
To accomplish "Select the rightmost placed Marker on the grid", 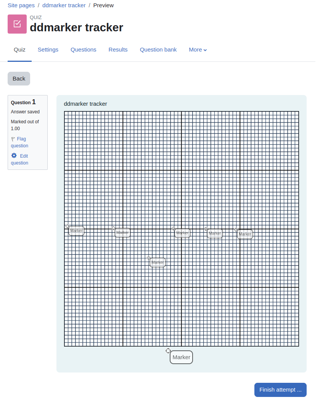I will click(x=245, y=234).
